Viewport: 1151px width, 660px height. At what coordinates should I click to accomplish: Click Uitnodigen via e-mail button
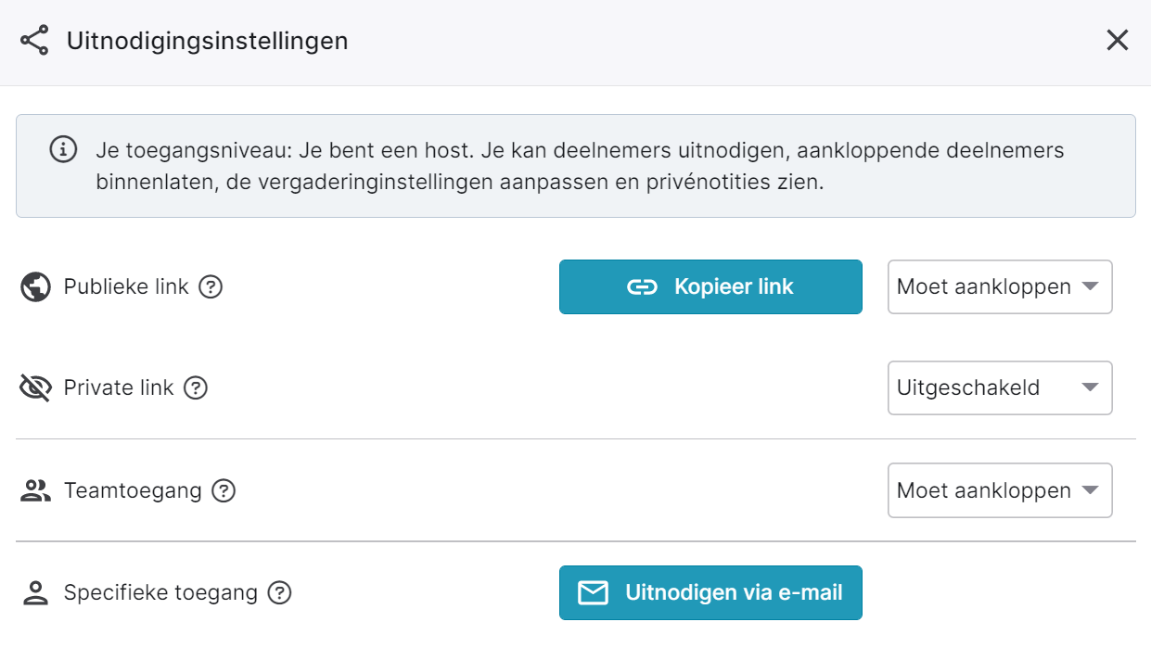(710, 592)
